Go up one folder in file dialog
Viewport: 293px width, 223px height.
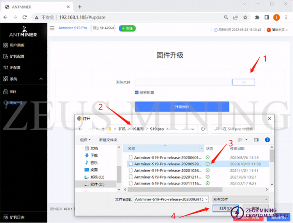click(103, 129)
